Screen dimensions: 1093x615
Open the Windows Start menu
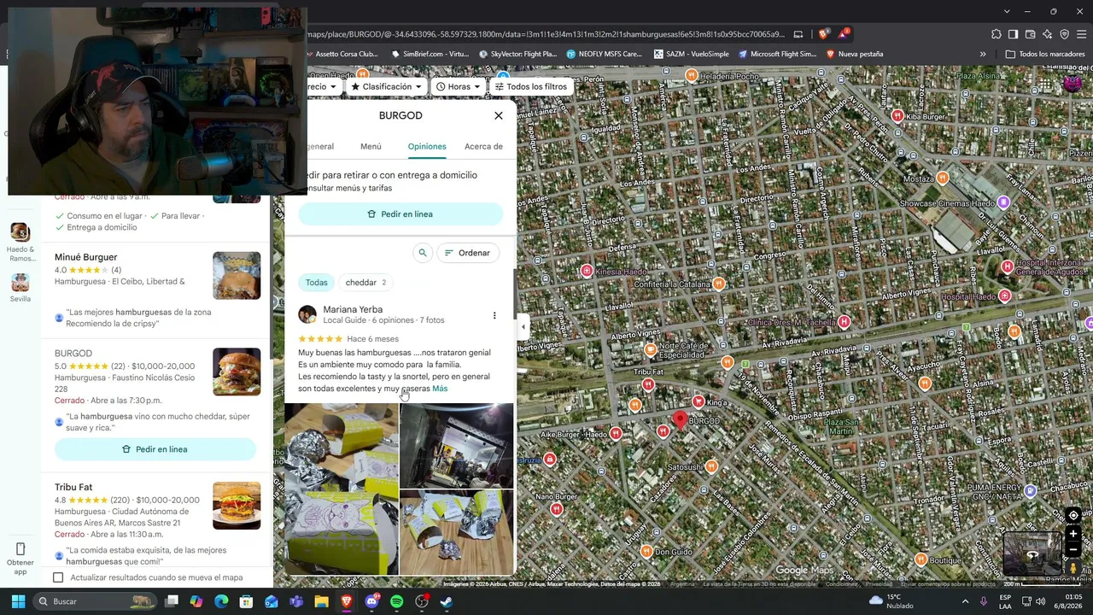tap(18, 601)
